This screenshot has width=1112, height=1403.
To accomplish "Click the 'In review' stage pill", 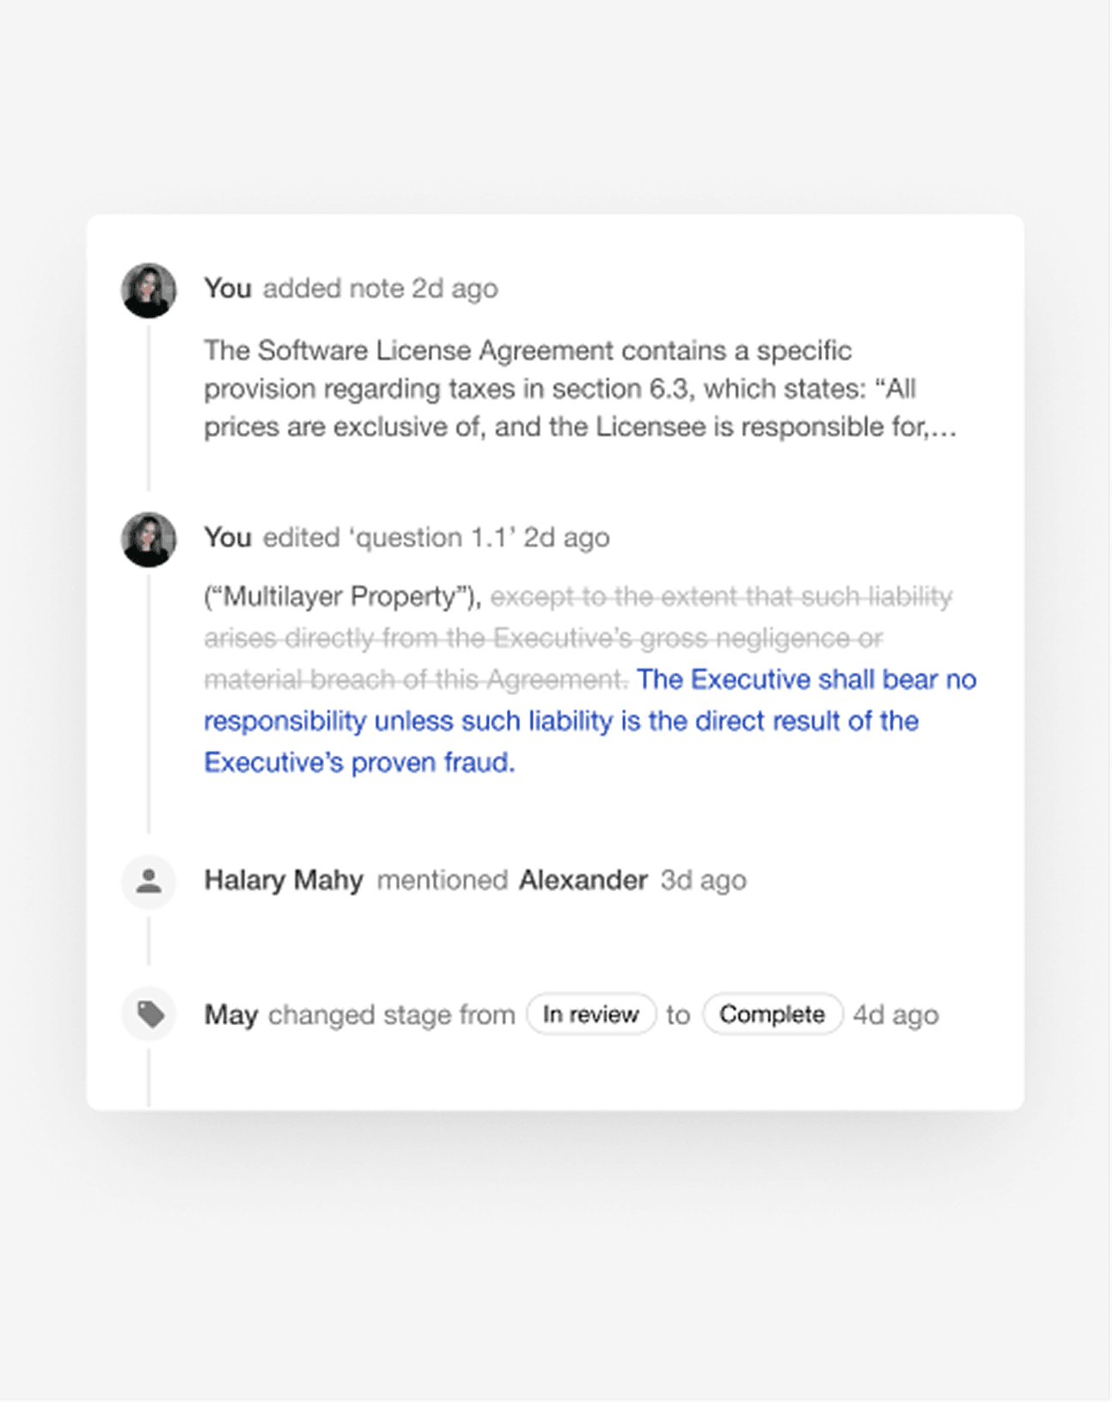I will click(591, 1015).
